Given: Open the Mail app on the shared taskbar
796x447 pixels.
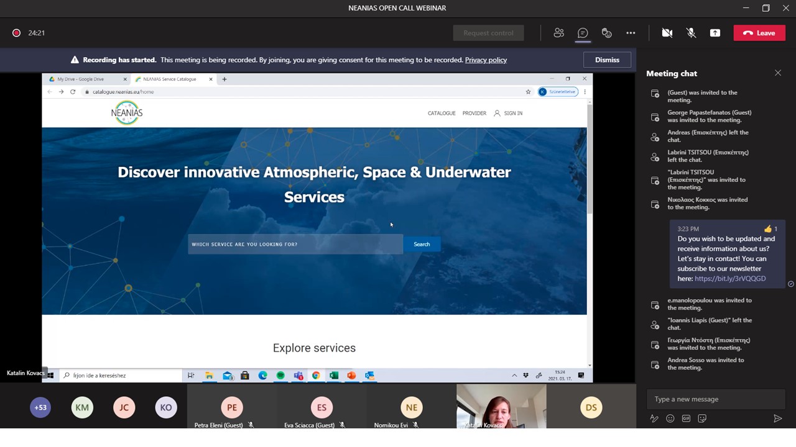Looking at the screenshot, I should pyautogui.click(x=227, y=376).
